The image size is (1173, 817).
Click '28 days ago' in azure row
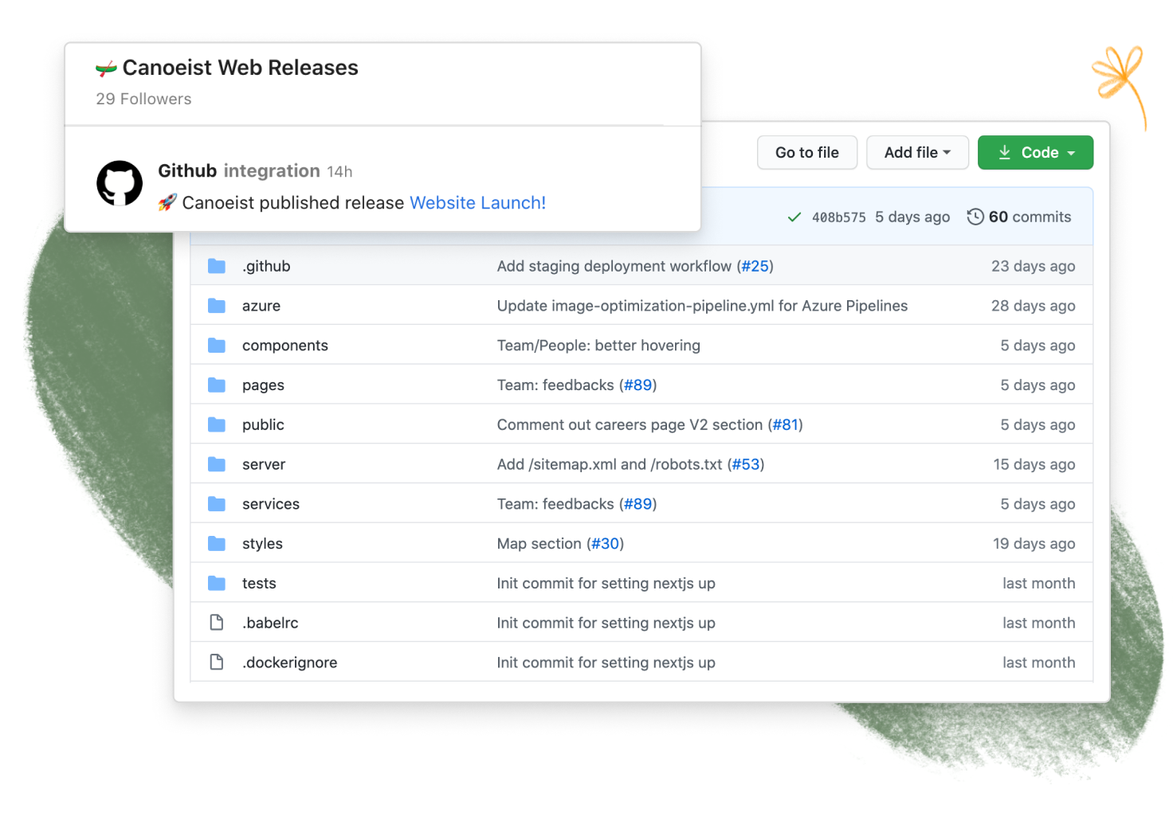pos(1033,306)
